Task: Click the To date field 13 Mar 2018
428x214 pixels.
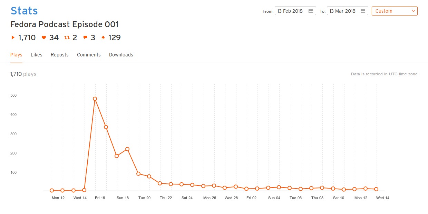Action: pos(347,11)
